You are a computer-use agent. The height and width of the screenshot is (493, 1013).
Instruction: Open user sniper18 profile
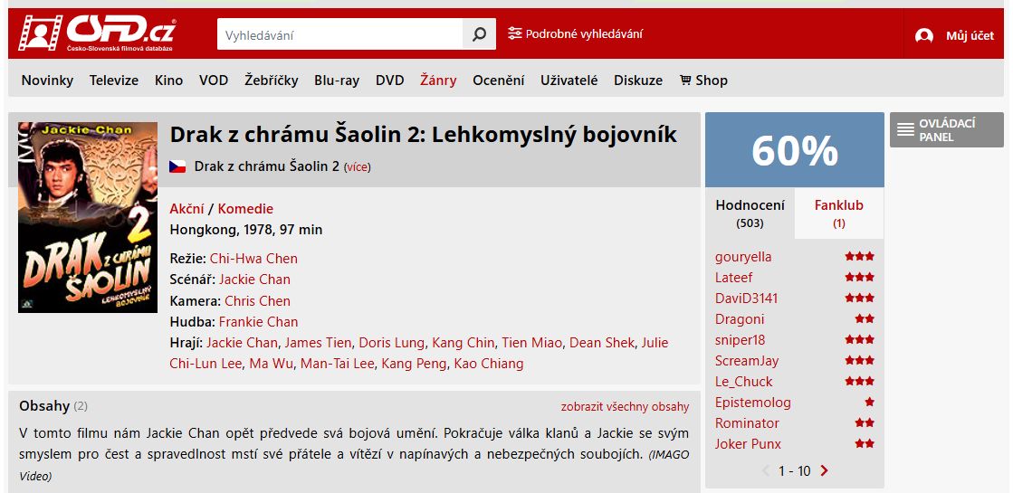(x=740, y=340)
